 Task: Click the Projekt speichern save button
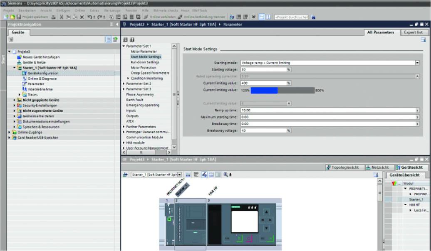[x=32, y=17]
